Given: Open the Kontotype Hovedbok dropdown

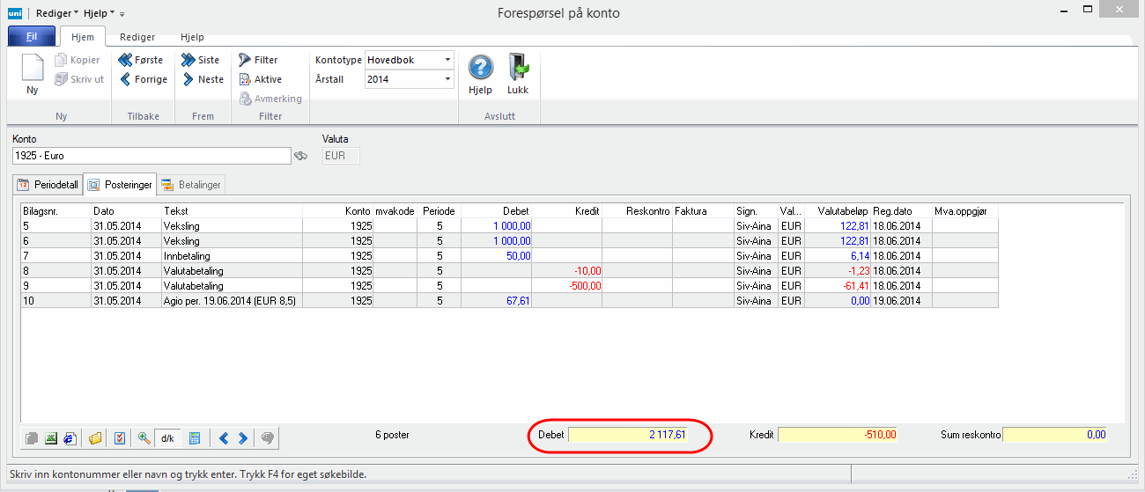Looking at the screenshot, I should pos(447,60).
